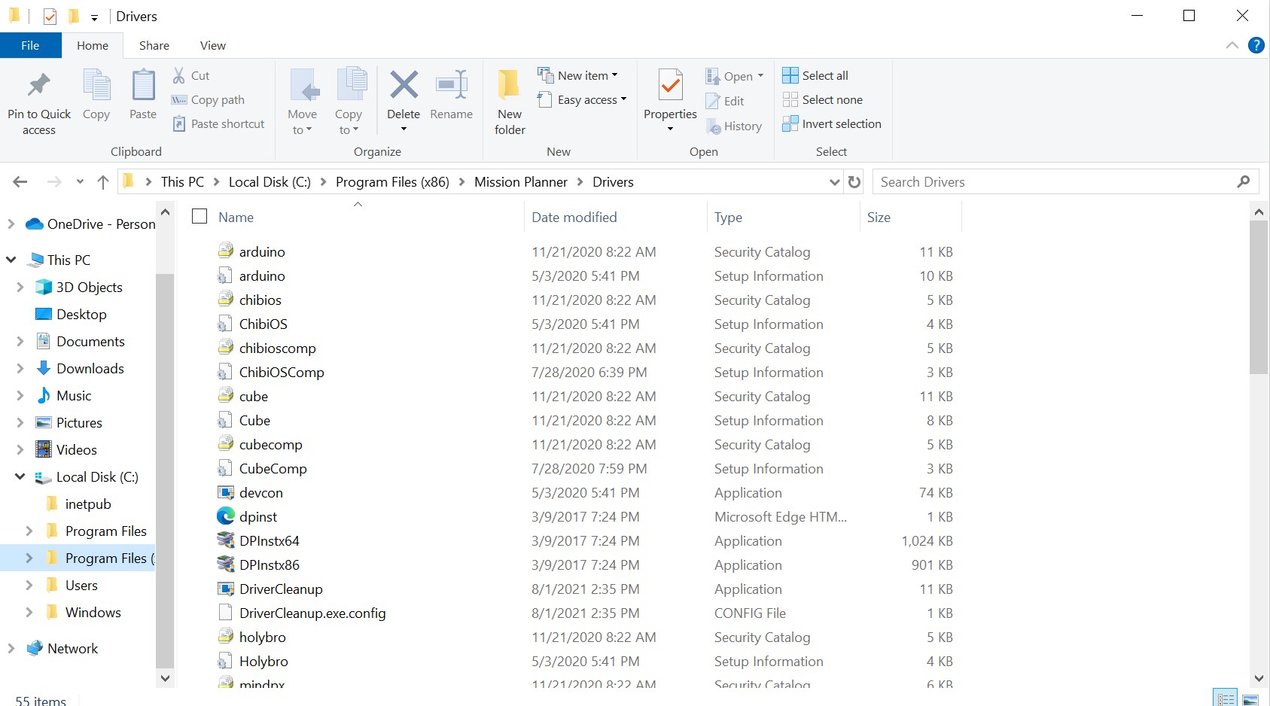Select the dpinst Edge HTML file

pyautogui.click(x=247, y=516)
